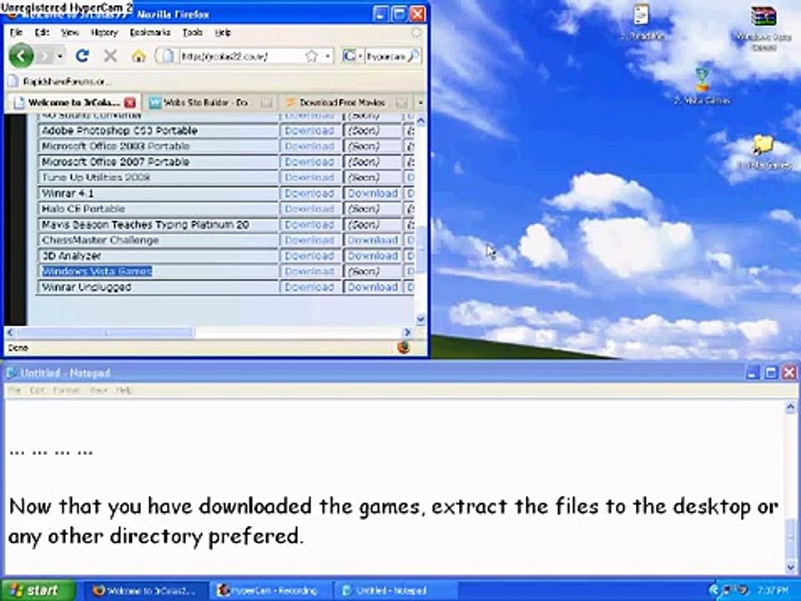
Task: Bookmark this page with the star icon
Action: pos(311,56)
